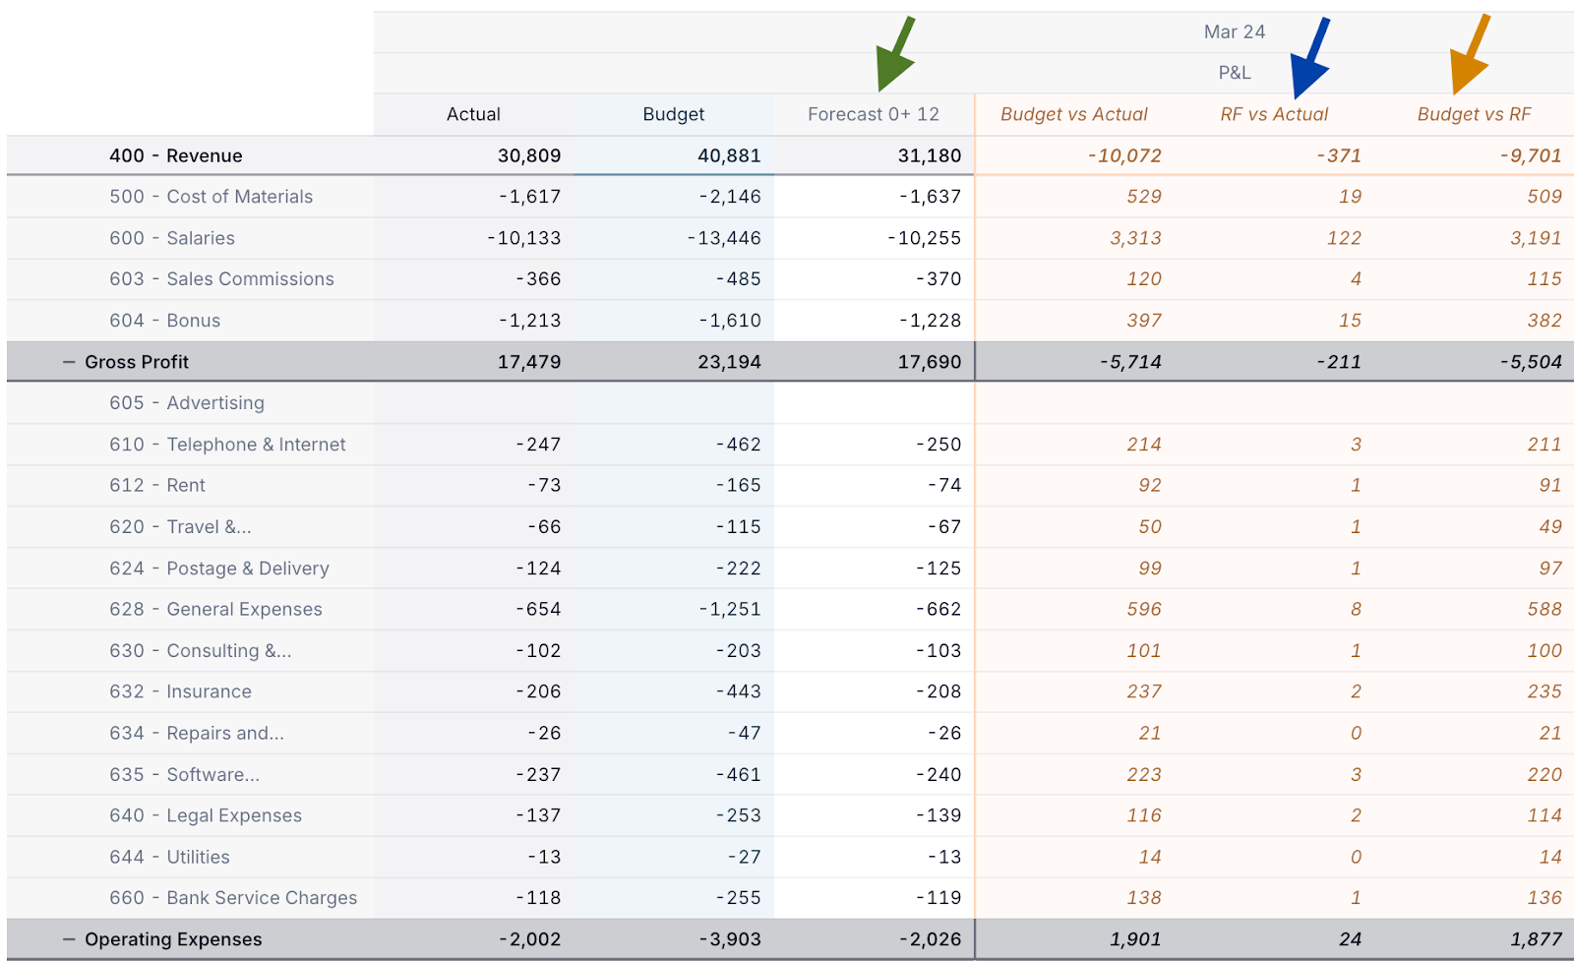
Task: Click General Expenses variance 596
Action: pyautogui.click(x=1144, y=609)
